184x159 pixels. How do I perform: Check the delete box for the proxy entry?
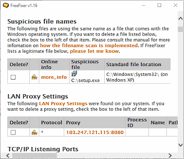pyautogui.click(x=13, y=132)
